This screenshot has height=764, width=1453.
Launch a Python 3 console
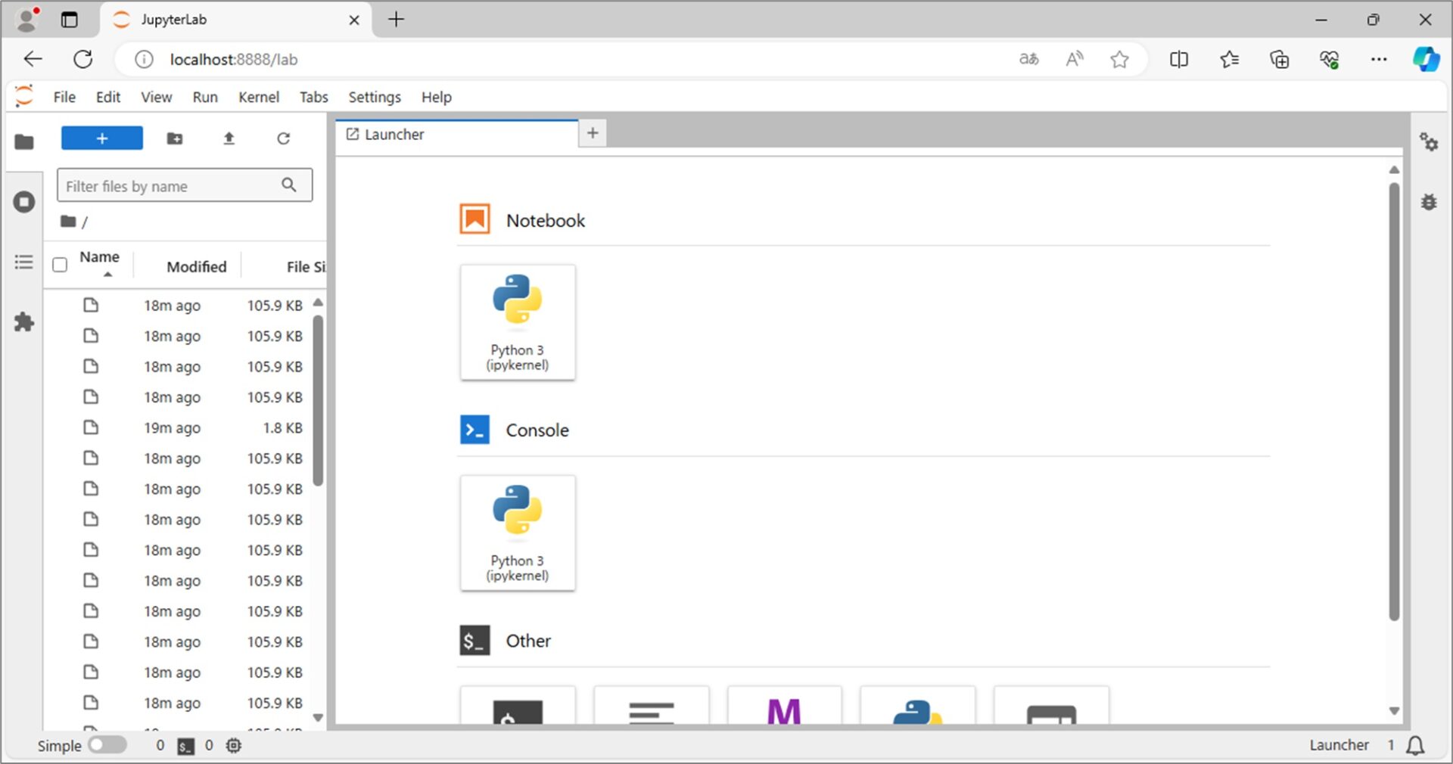tap(518, 533)
